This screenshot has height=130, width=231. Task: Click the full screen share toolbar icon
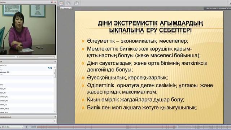coord(69,3)
